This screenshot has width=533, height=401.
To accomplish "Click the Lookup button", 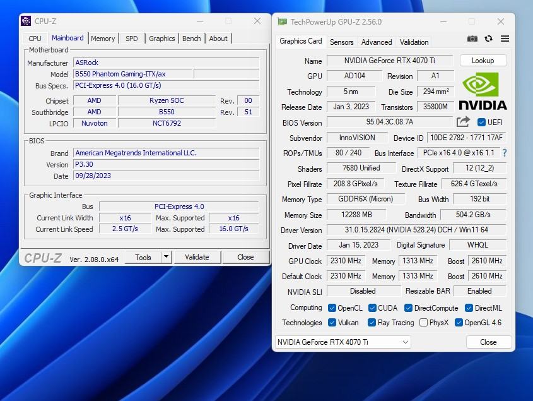I will point(483,61).
